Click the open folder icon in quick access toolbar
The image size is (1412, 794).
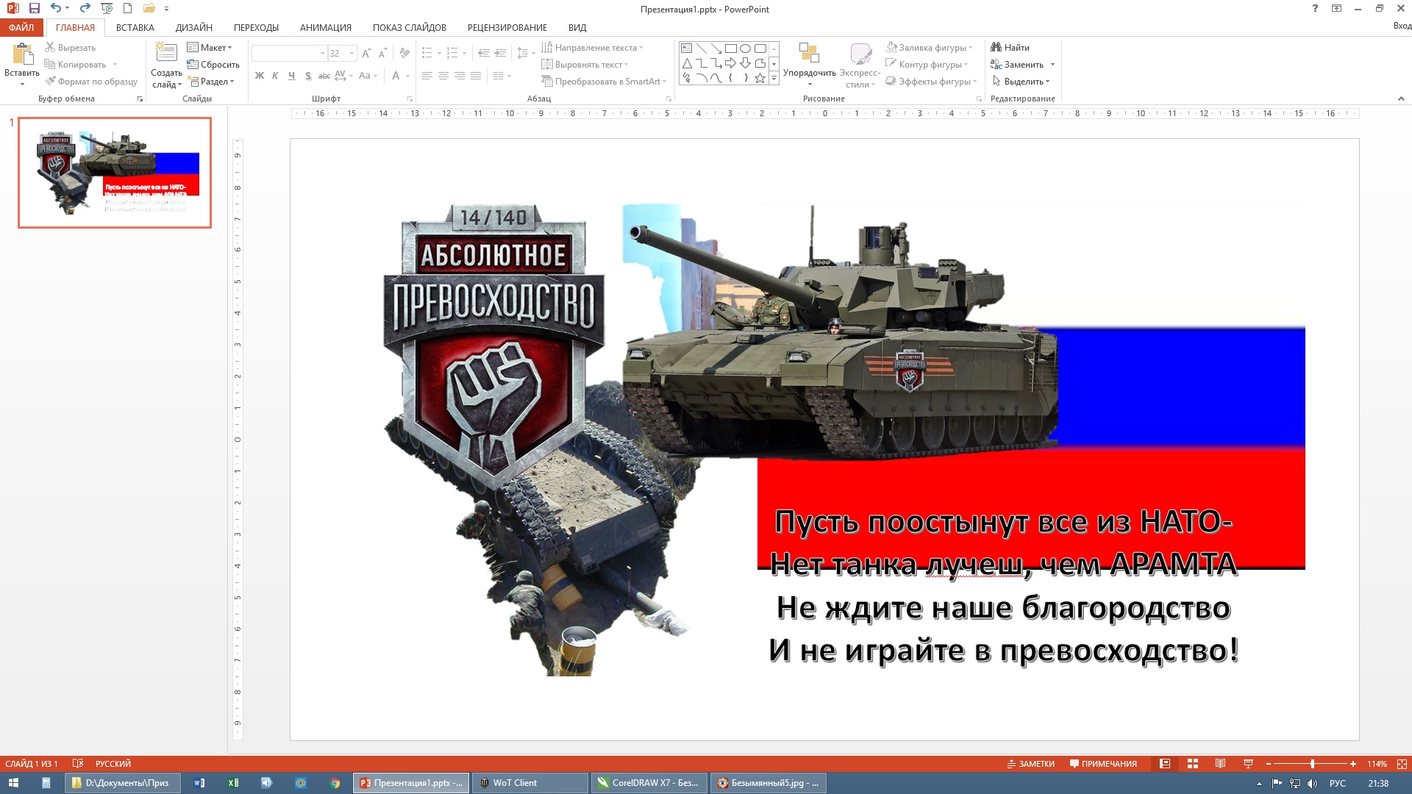[149, 9]
